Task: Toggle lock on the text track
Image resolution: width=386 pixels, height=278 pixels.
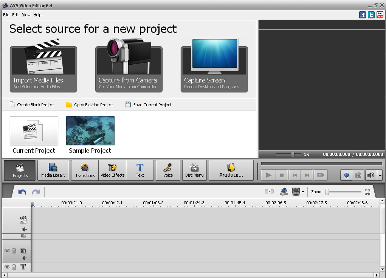Action: click(14, 267)
